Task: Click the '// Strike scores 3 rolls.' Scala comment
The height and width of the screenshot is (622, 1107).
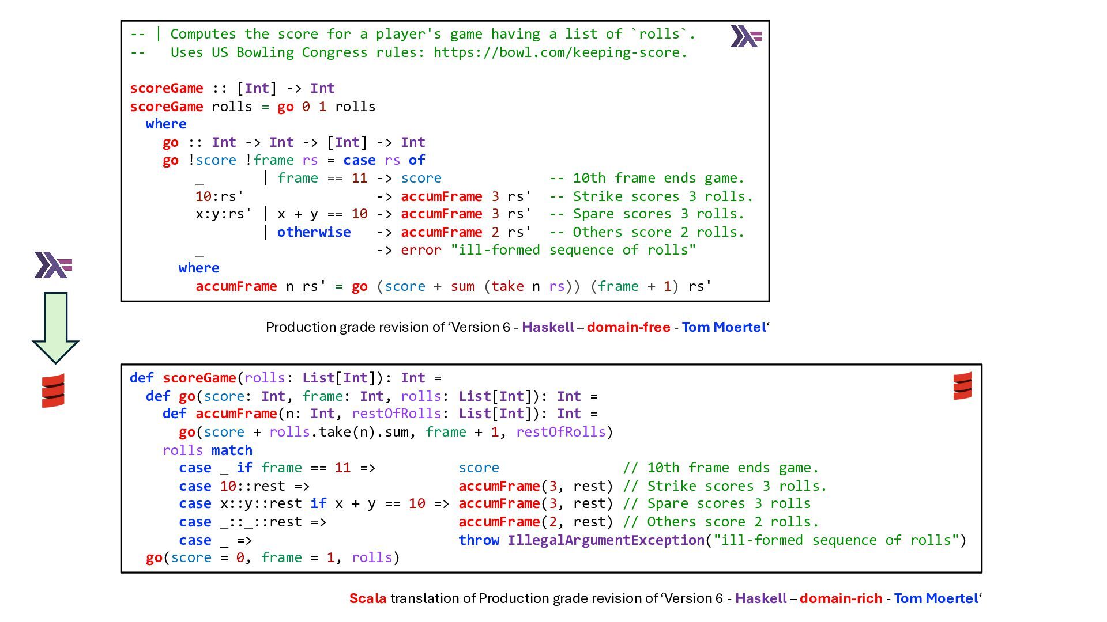Action: 725,486
